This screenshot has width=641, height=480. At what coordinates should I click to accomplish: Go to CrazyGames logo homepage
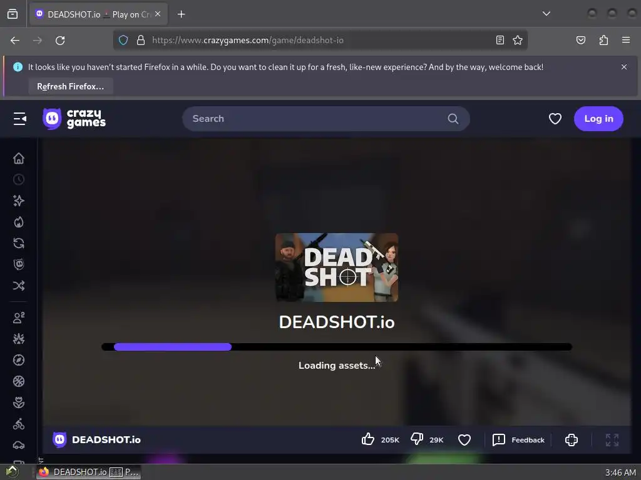tap(74, 119)
